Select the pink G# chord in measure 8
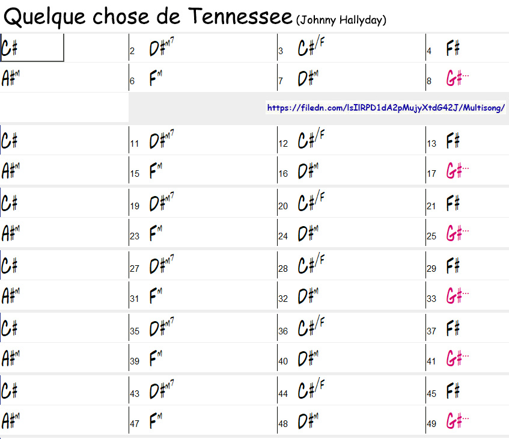The width and height of the screenshot is (509, 439). click(x=457, y=79)
